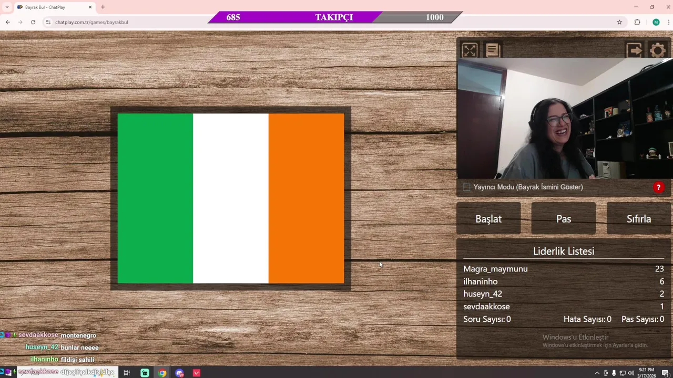Select huseyn_42 in the leaderboard
The image size is (673, 378).
pyautogui.click(x=483, y=294)
